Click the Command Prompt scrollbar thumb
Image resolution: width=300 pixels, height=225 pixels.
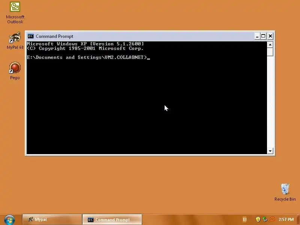270,52
